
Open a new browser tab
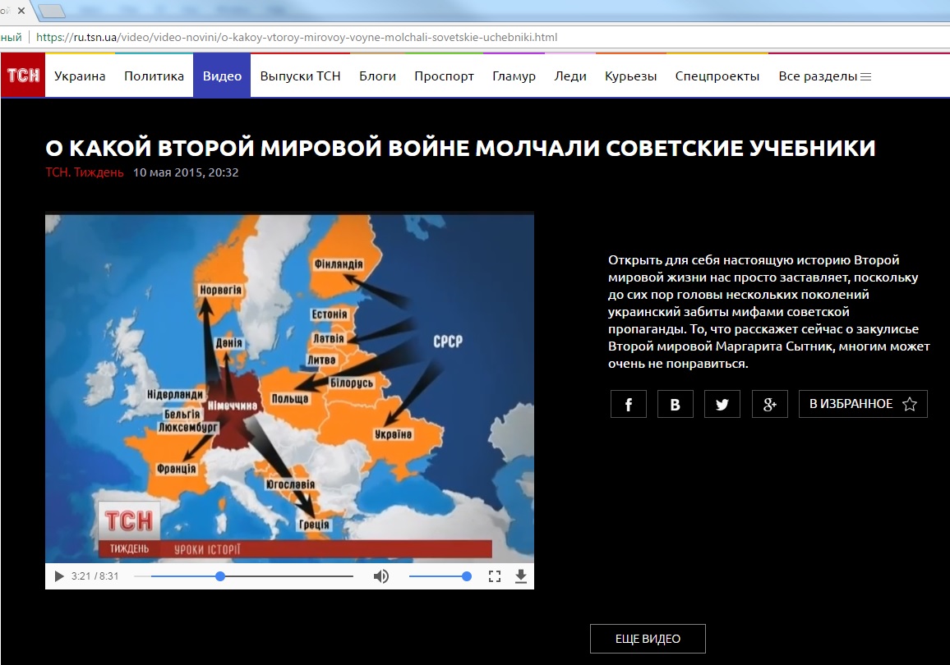coord(52,11)
